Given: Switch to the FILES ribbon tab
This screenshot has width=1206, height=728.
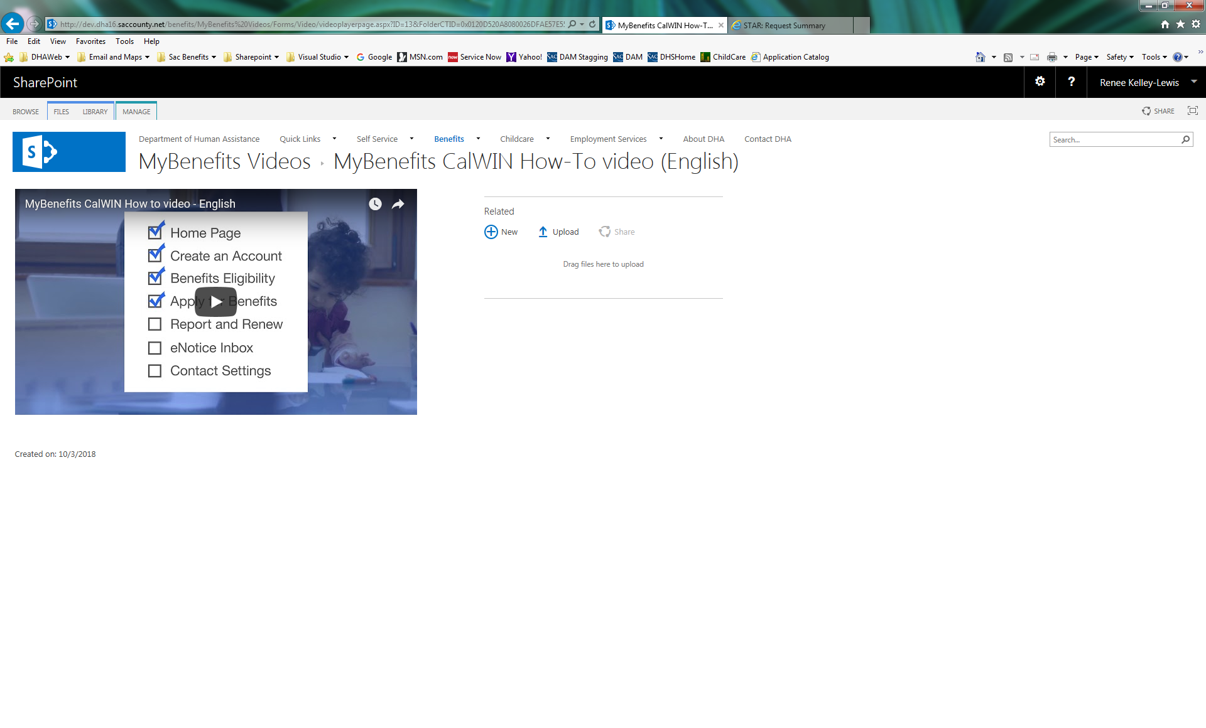Looking at the screenshot, I should [62, 112].
